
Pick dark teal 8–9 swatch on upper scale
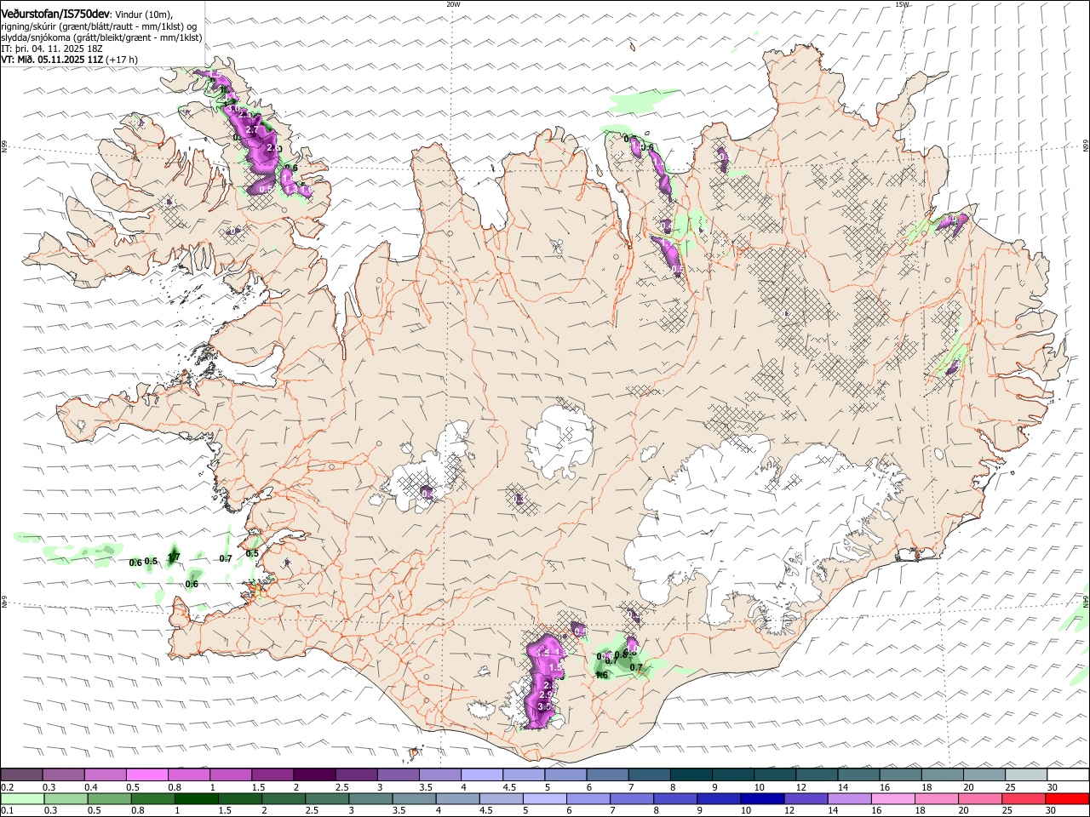point(690,775)
